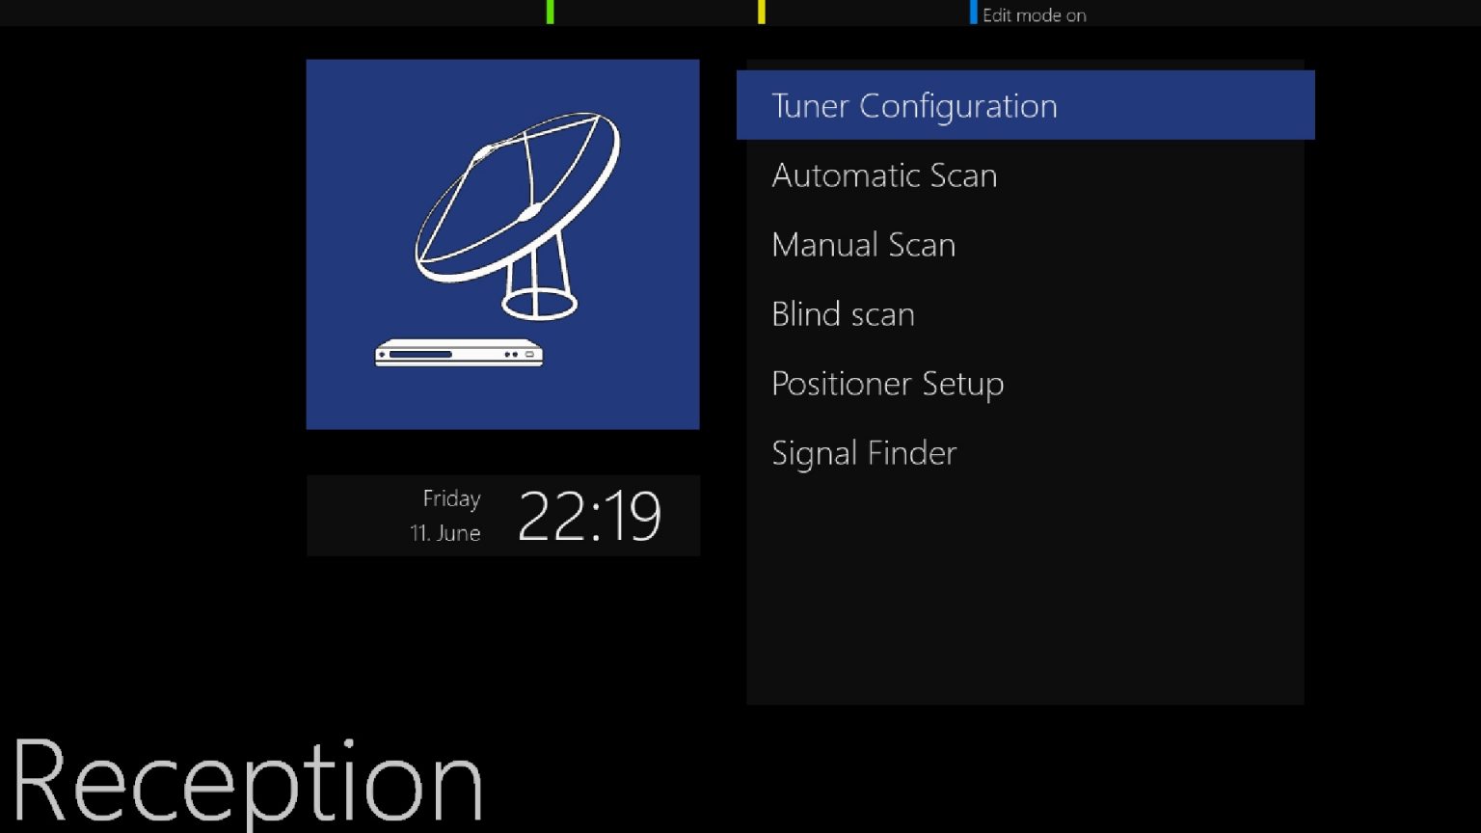The width and height of the screenshot is (1481, 833).
Task: Select the yellow marker in top bar
Action: pyautogui.click(x=762, y=12)
